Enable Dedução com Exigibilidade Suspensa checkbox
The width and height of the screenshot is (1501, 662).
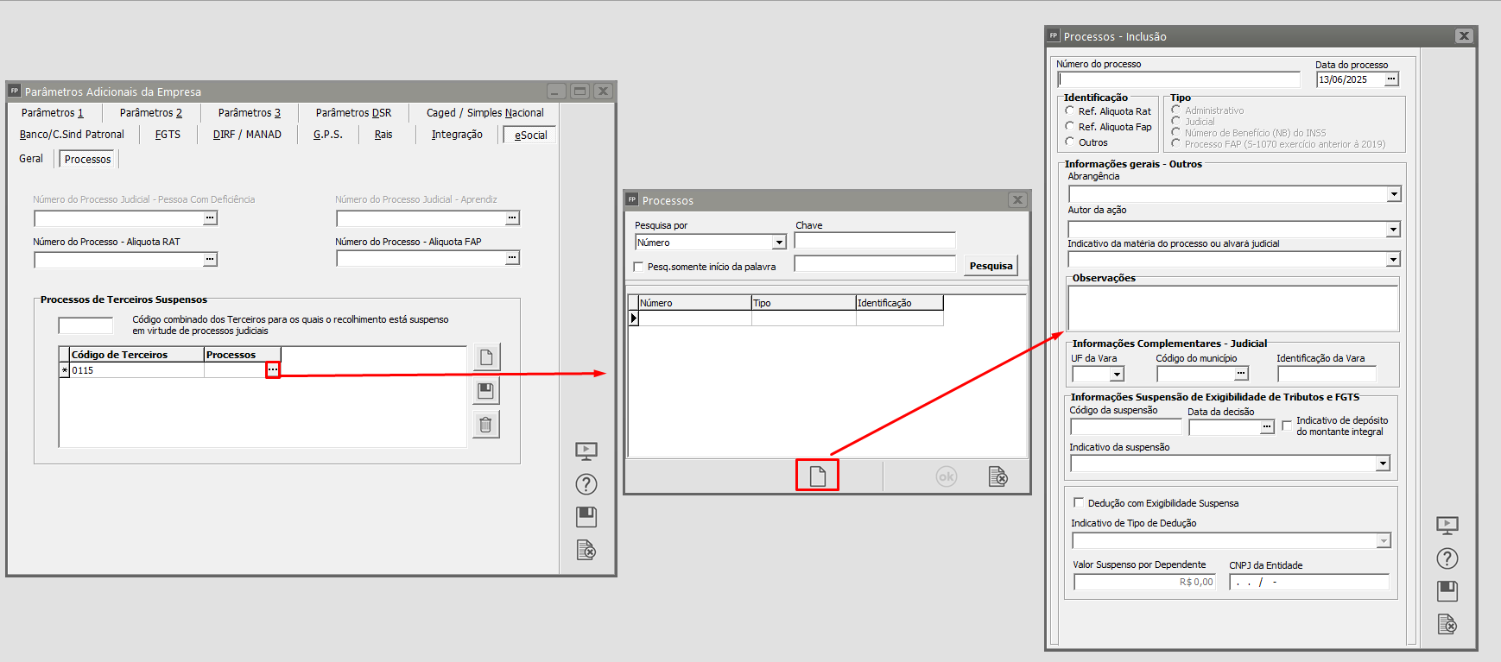click(x=1078, y=503)
